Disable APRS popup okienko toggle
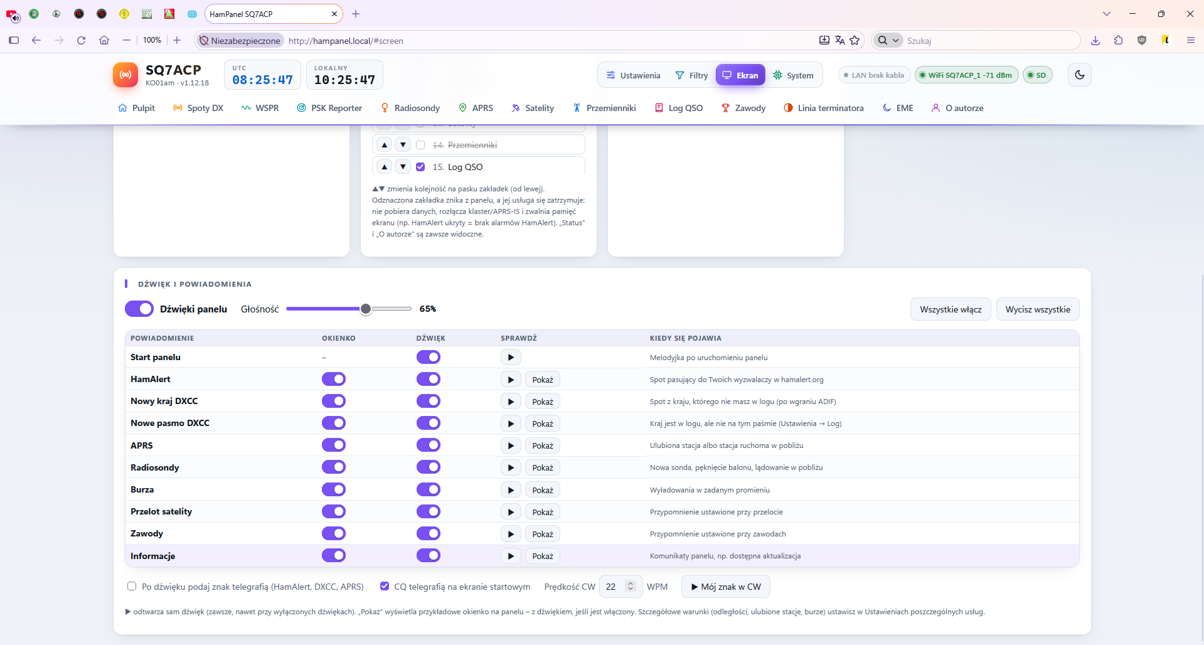This screenshot has height=645, width=1204. point(334,445)
